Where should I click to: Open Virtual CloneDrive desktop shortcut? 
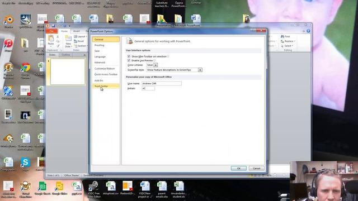[x=25, y=189]
